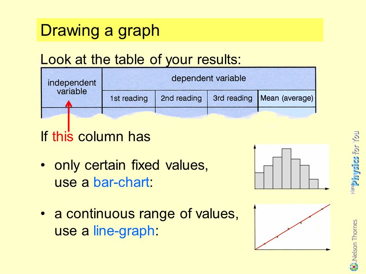This screenshot has width=366, height=274.
Task: Click the blue bar-chart text
Action: (121, 182)
